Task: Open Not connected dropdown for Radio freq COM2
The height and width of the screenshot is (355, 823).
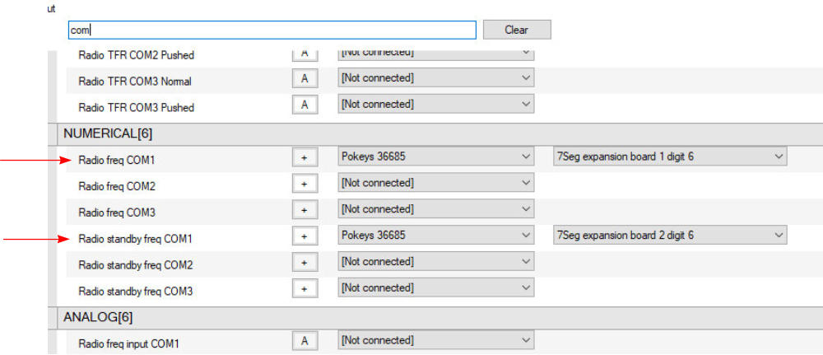Action: pyautogui.click(x=435, y=183)
